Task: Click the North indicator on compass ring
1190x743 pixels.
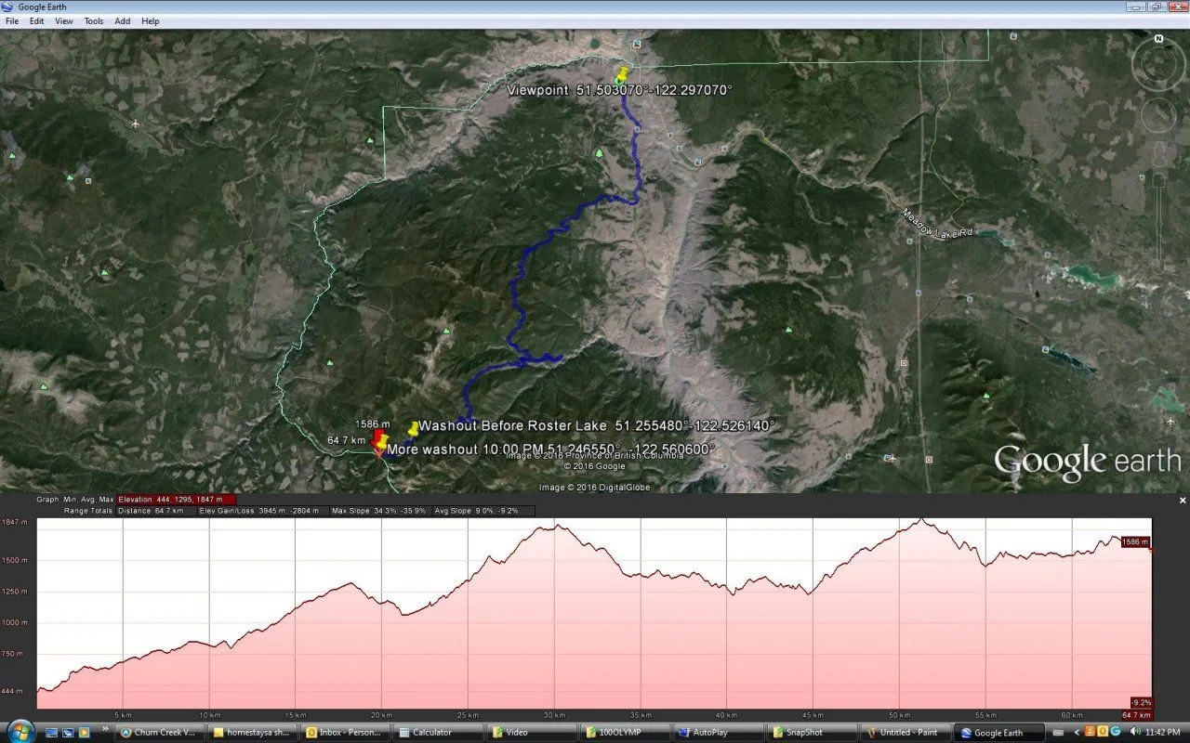Action: pyautogui.click(x=1158, y=39)
